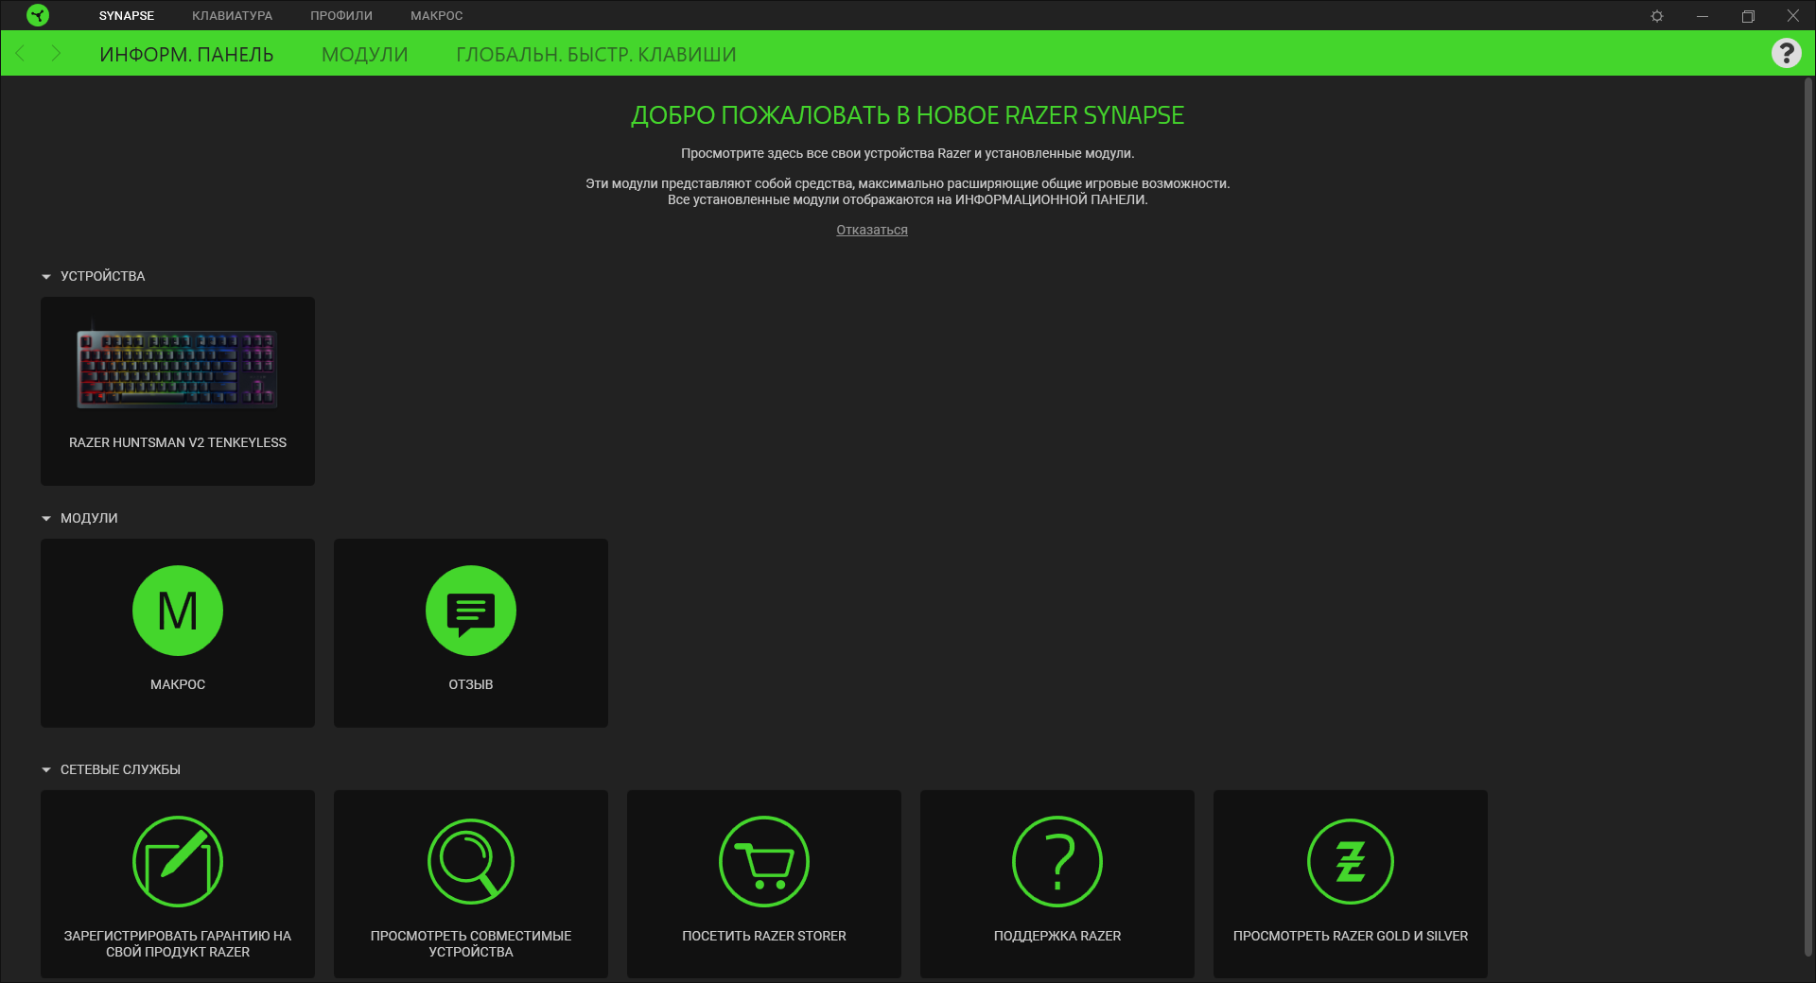Open the Отзыв feedback chat icon

[x=471, y=611]
